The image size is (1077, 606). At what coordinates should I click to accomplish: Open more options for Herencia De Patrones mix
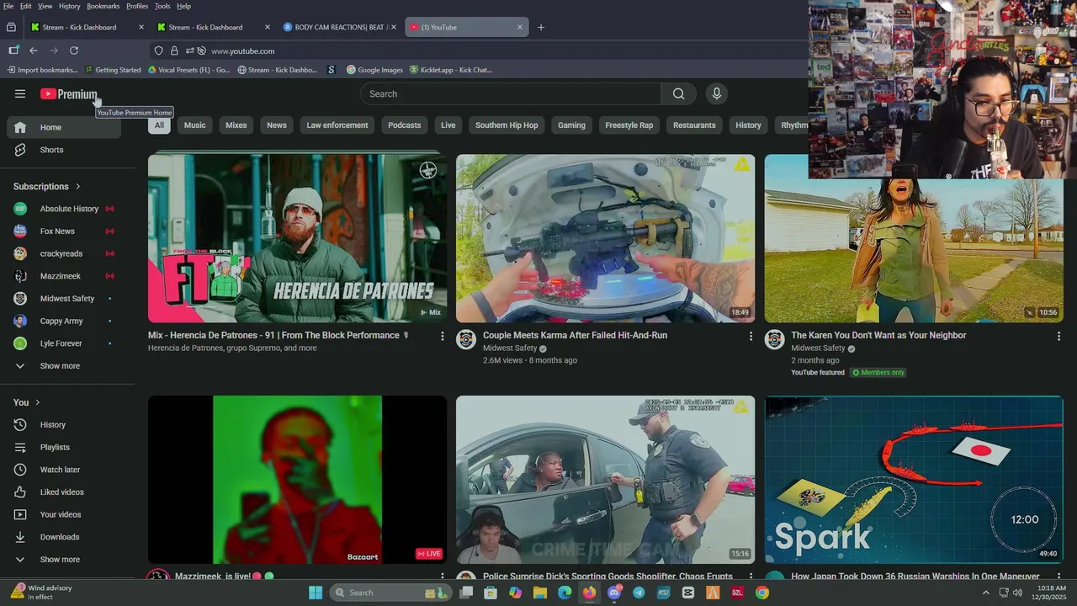tap(443, 336)
